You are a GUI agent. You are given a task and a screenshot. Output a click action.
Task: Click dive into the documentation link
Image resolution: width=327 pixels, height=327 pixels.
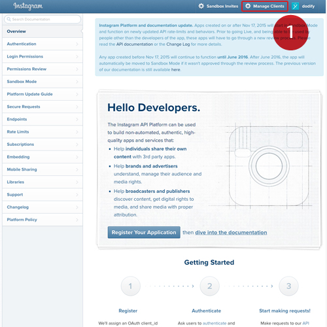click(231, 233)
